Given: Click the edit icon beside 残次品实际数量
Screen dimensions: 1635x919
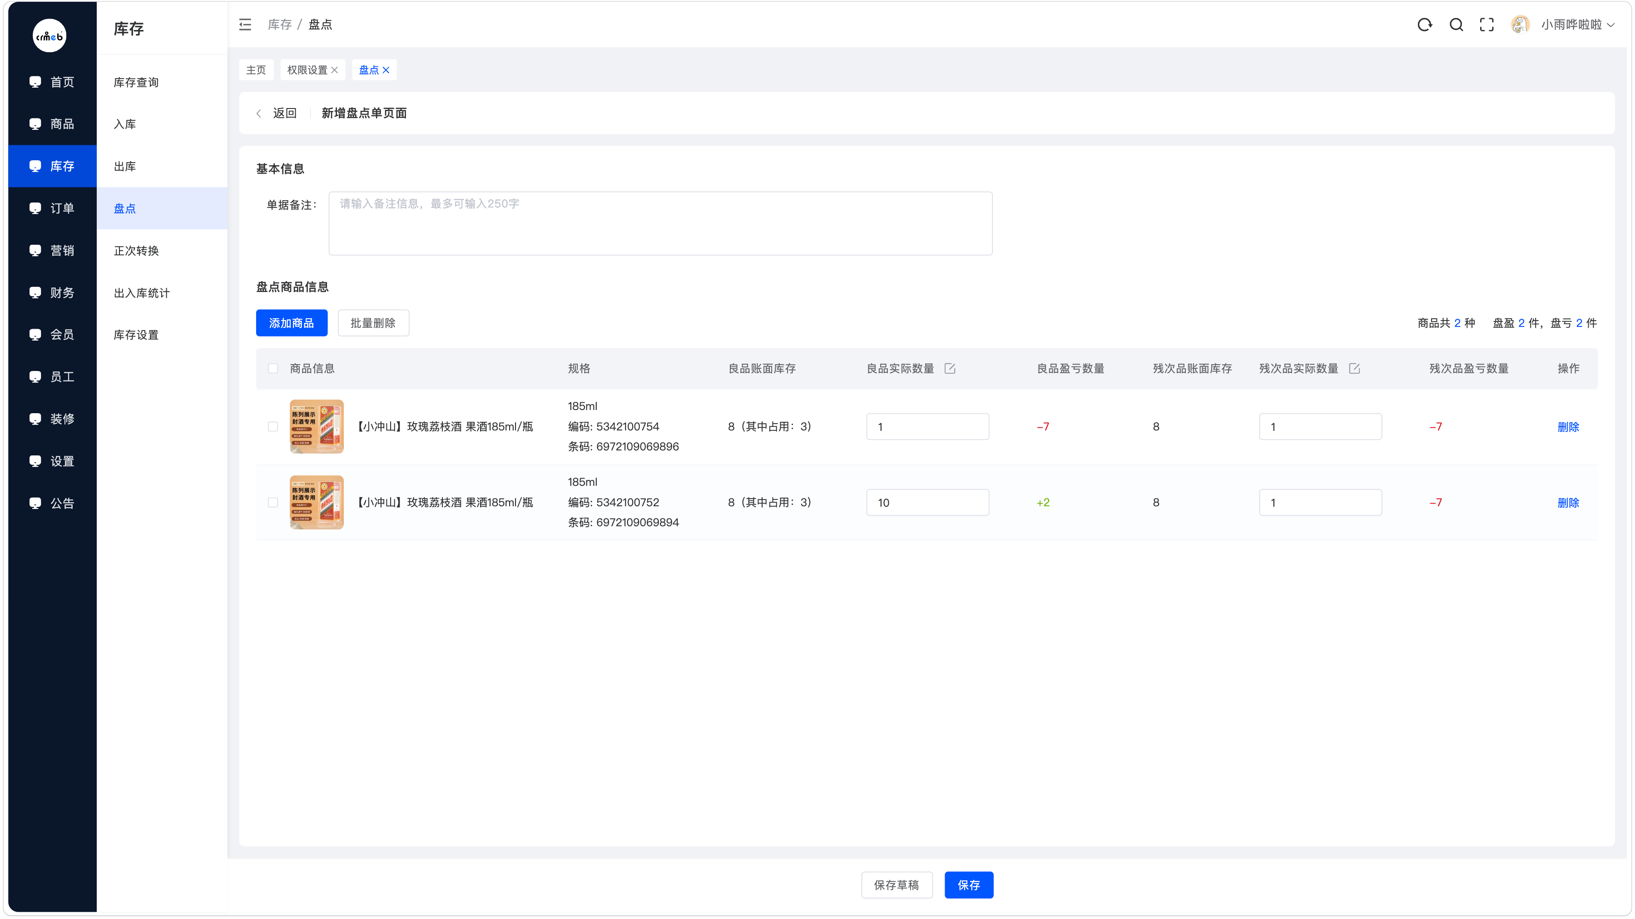Looking at the screenshot, I should coord(1354,369).
